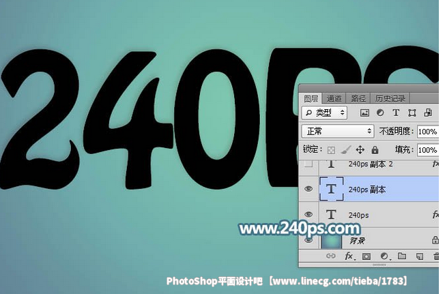Filter layers by adjustment layer icon
The width and height of the screenshot is (445, 294).
click(x=380, y=113)
